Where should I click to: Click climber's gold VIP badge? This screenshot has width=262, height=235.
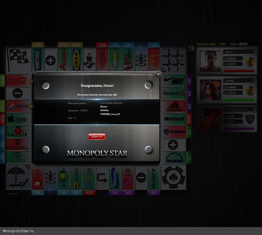(250, 91)
